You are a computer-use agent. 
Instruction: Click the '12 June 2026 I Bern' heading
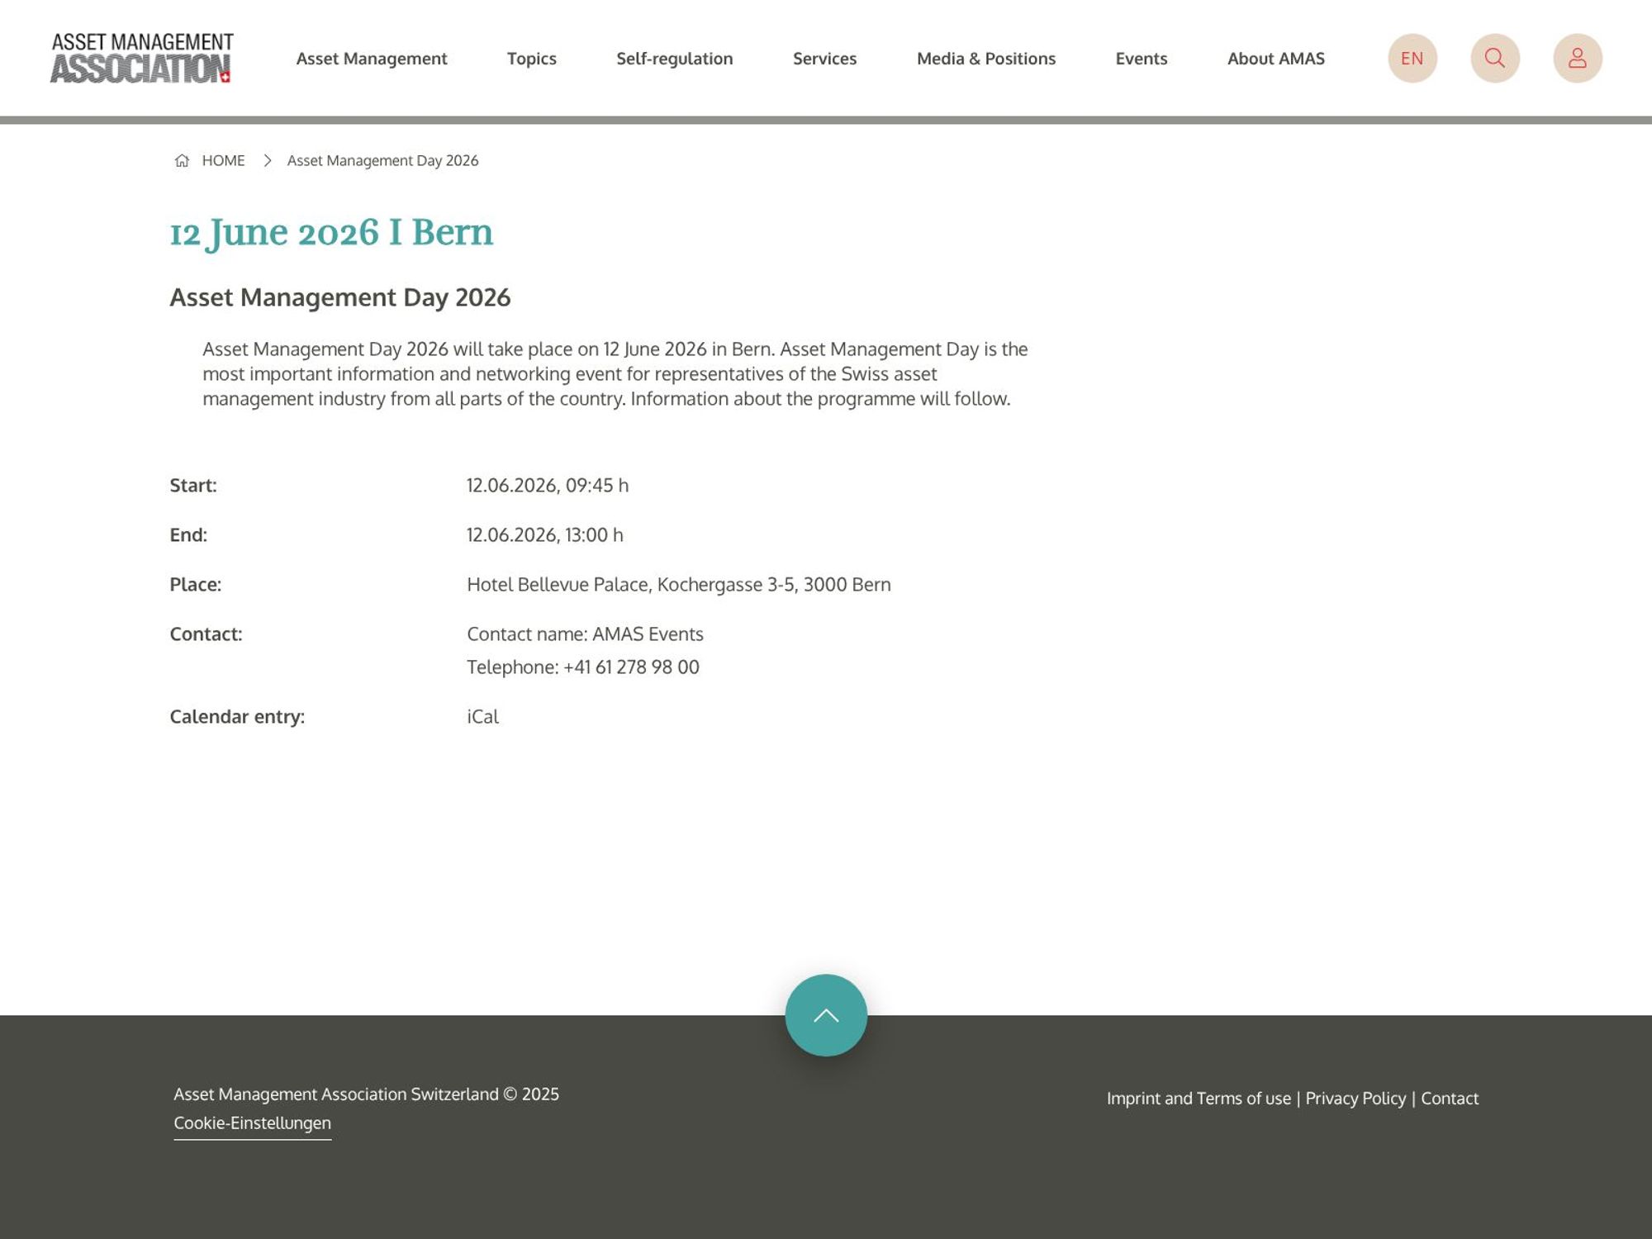click(x=331, y=233)
